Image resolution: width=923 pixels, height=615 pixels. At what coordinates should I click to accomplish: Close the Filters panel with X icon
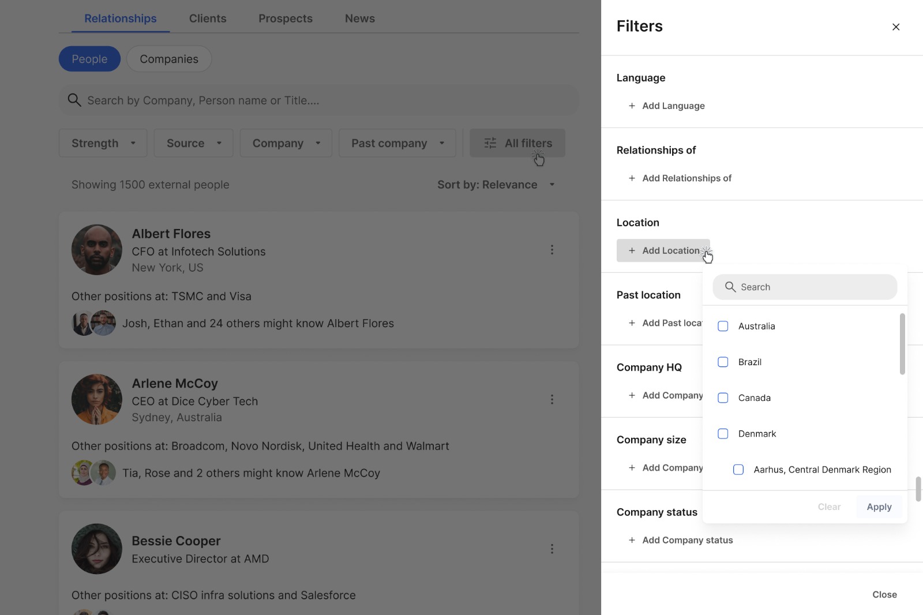[895, 27]
